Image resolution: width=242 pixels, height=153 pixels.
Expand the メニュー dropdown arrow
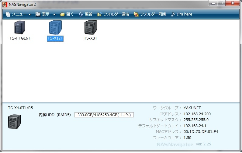coord(29,15)
